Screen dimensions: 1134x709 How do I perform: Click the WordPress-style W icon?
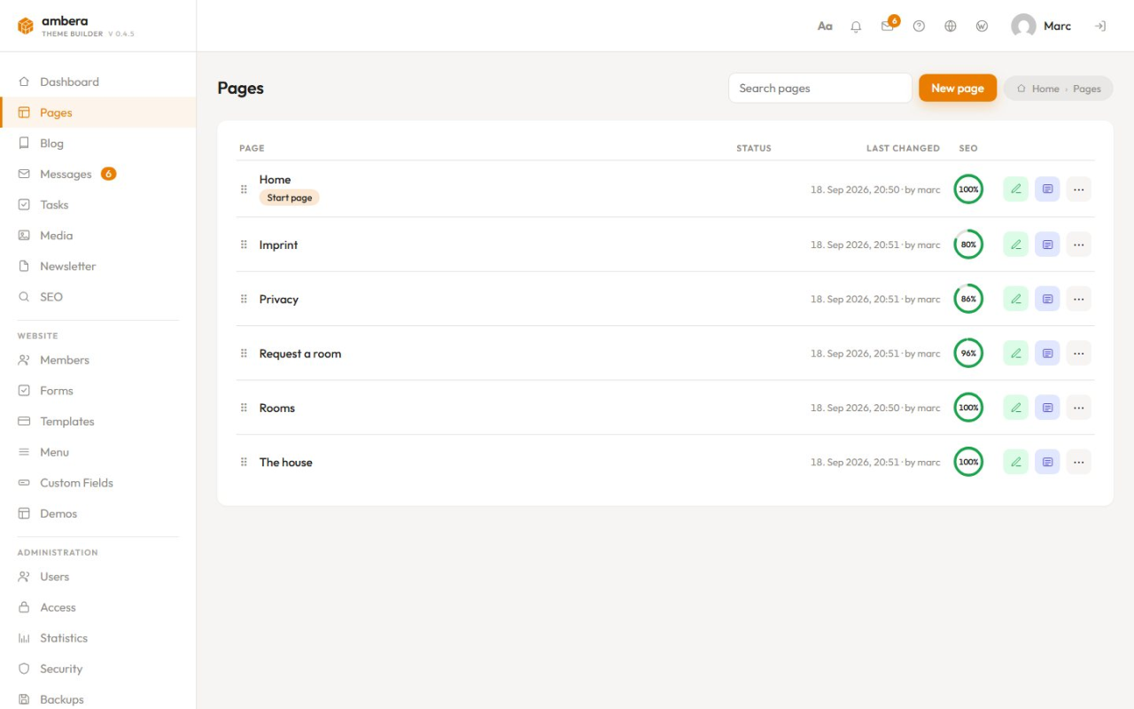tap(982, 27)
